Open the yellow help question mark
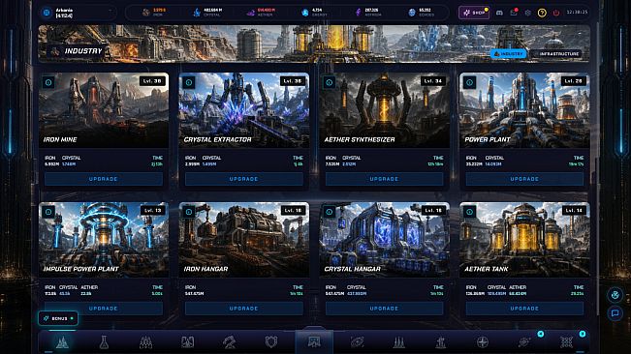 click(542, 13)
